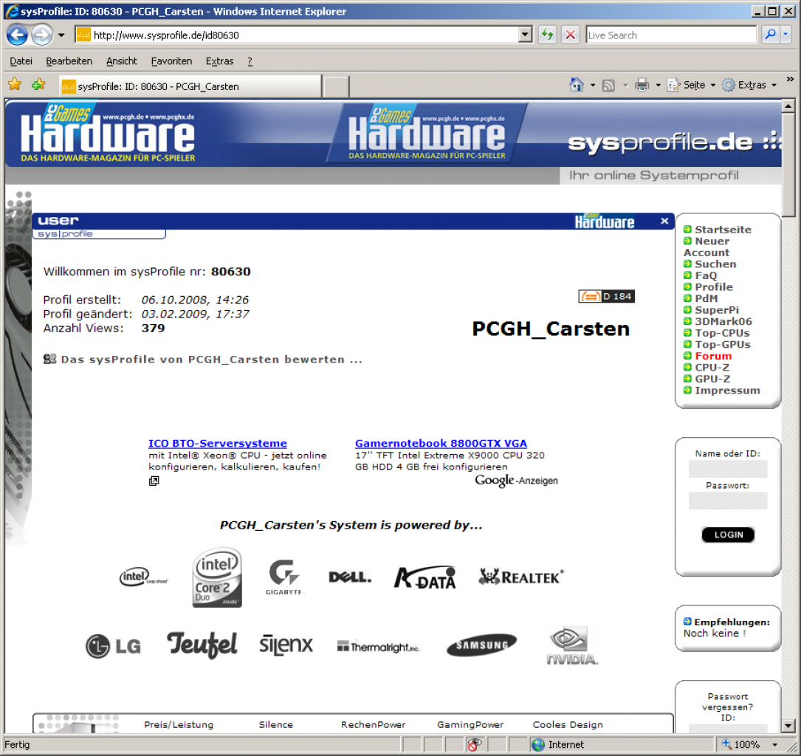This screenshot has height=756, width=801.
Task: Click the PdM sidebar link
Action: pos(706,298)
